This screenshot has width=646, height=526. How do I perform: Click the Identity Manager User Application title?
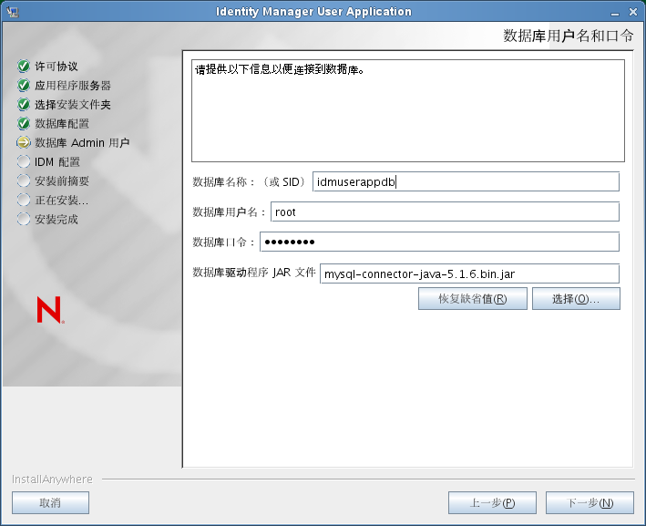tap(313, 12)
